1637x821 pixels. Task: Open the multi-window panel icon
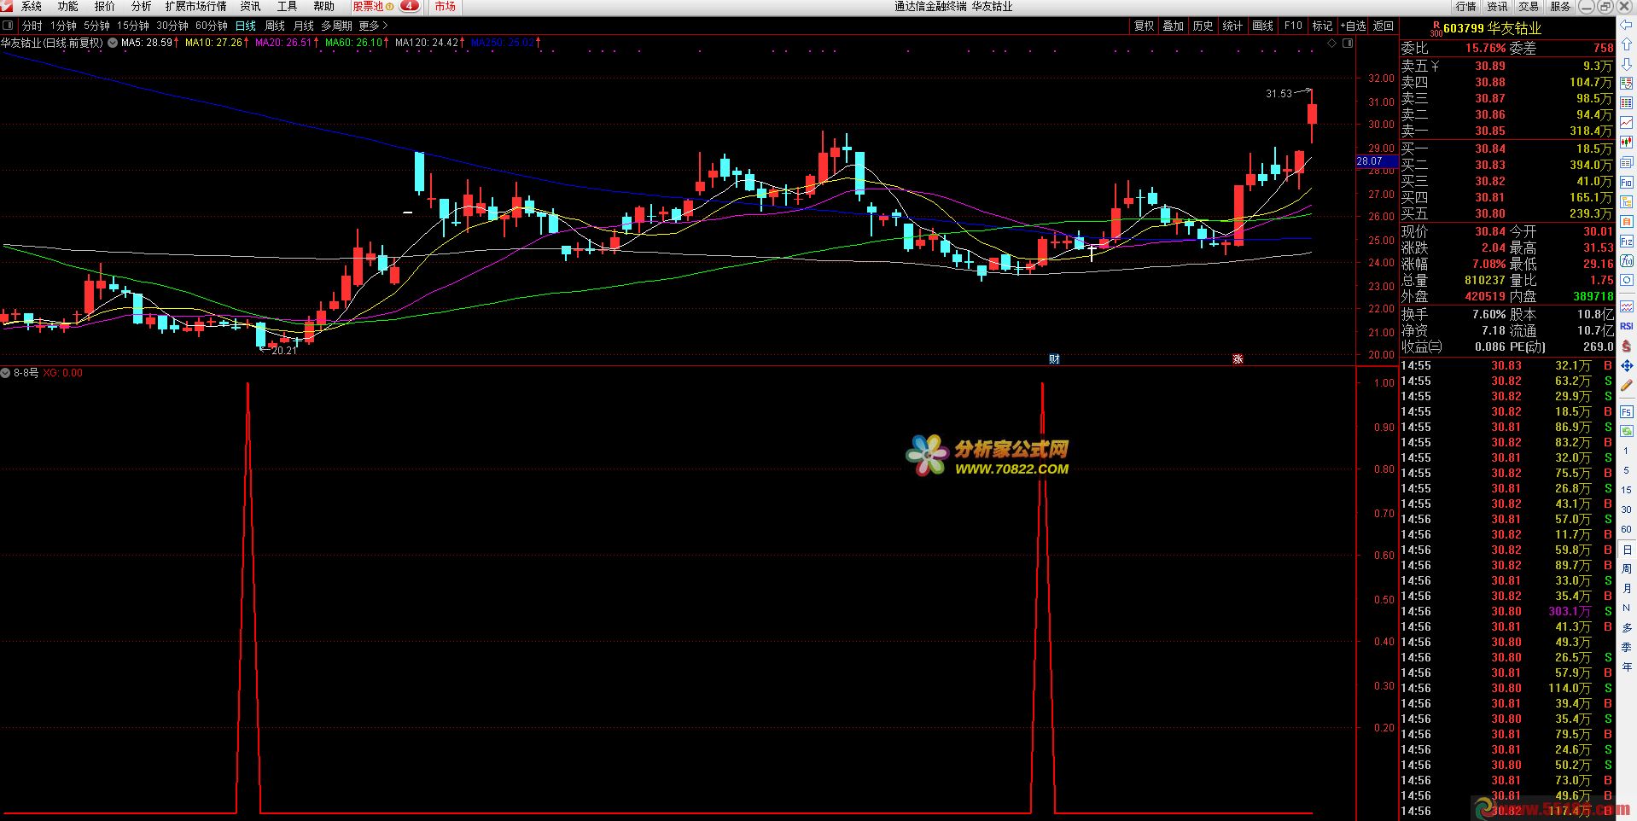[x=1627, y=161]
